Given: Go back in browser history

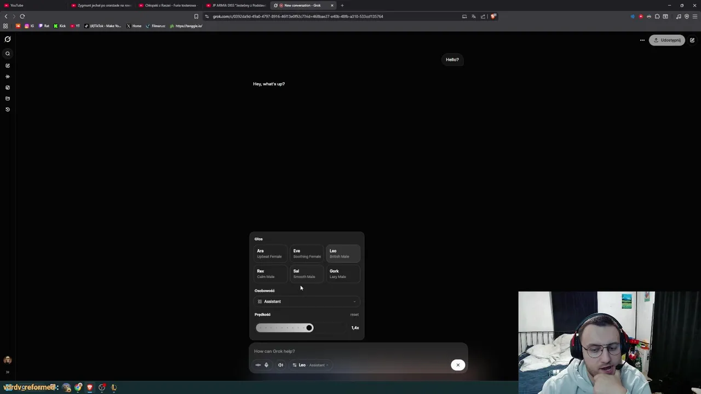Looking at the screenshot, I should point(6,16).
